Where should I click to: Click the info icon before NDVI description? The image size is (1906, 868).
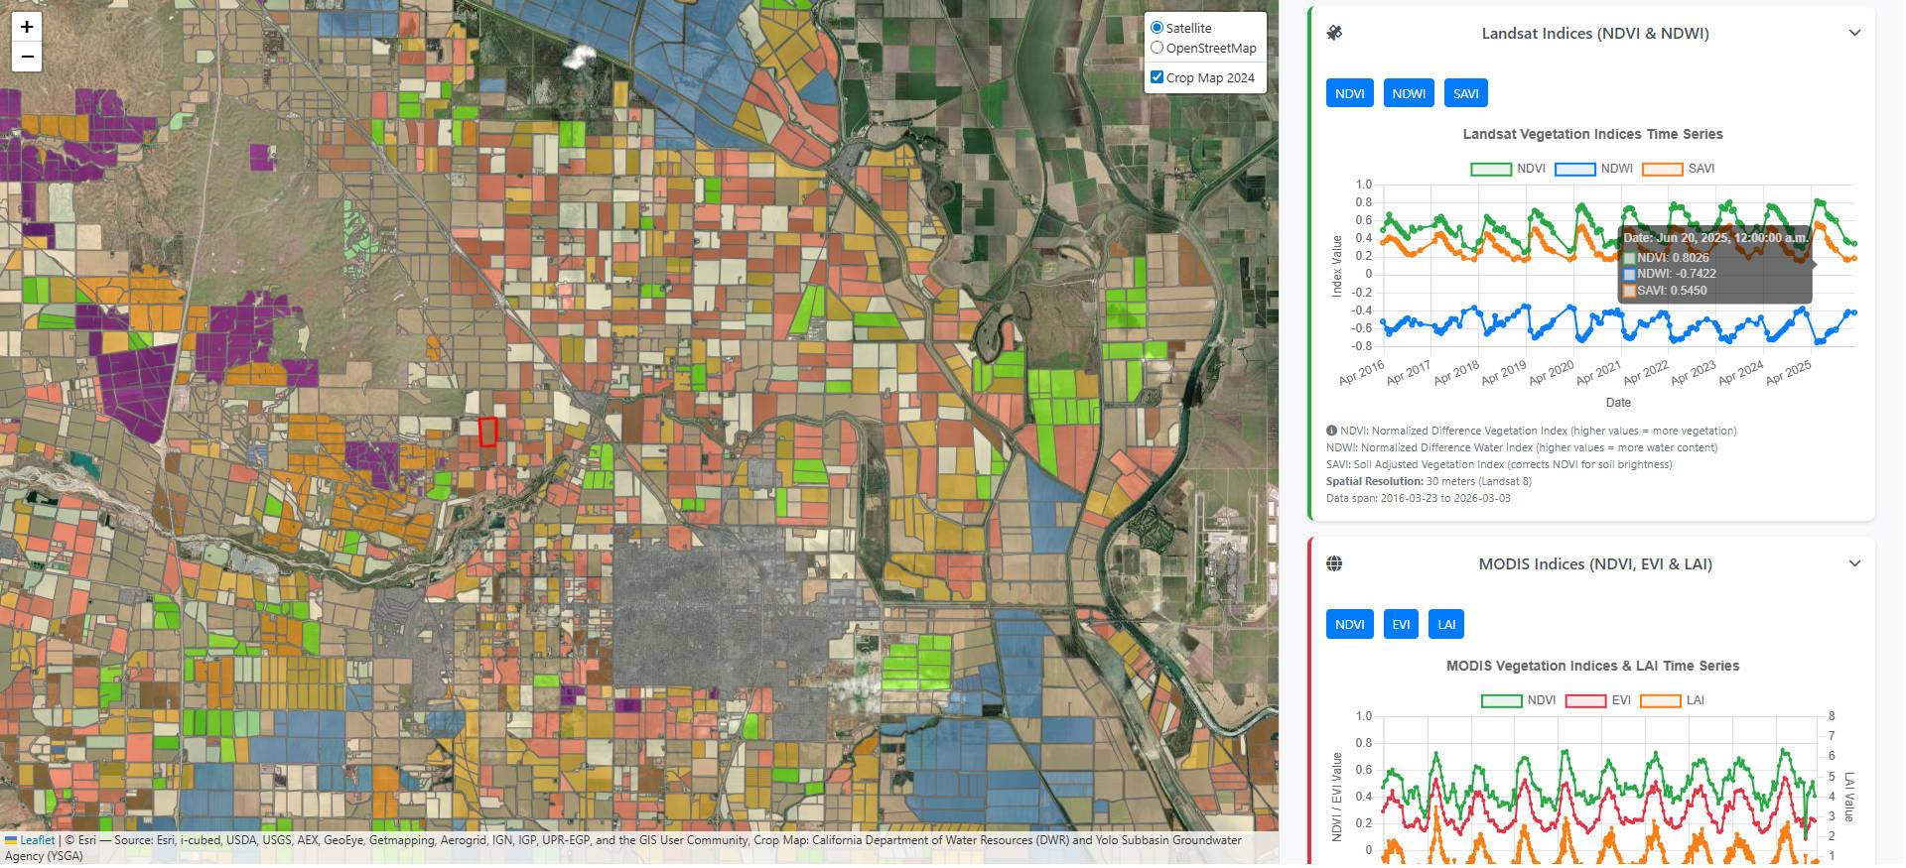pyautogui.click(x=1331, y=431)
